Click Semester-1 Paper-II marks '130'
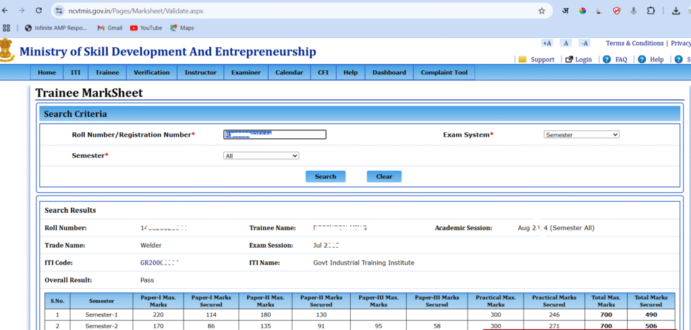This screenshot has width=691, height=330. [x=321, y=315]
